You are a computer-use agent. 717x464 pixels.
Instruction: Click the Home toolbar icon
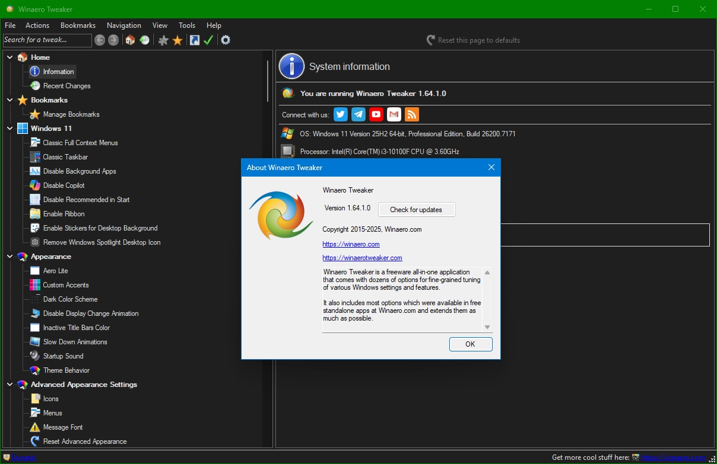pos(130,40)
